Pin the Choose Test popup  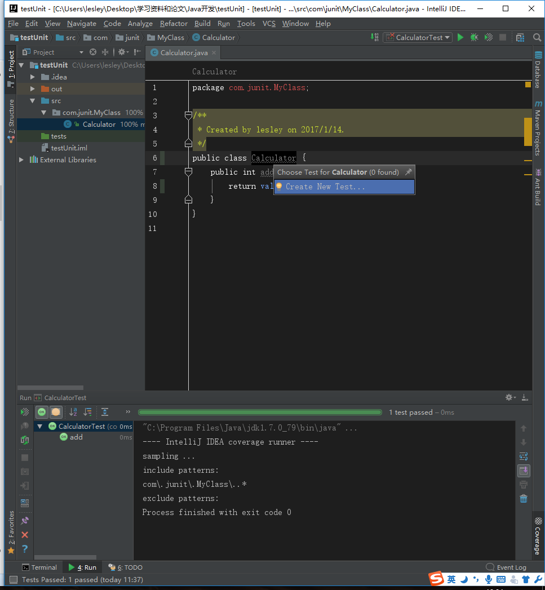[409, 172]
